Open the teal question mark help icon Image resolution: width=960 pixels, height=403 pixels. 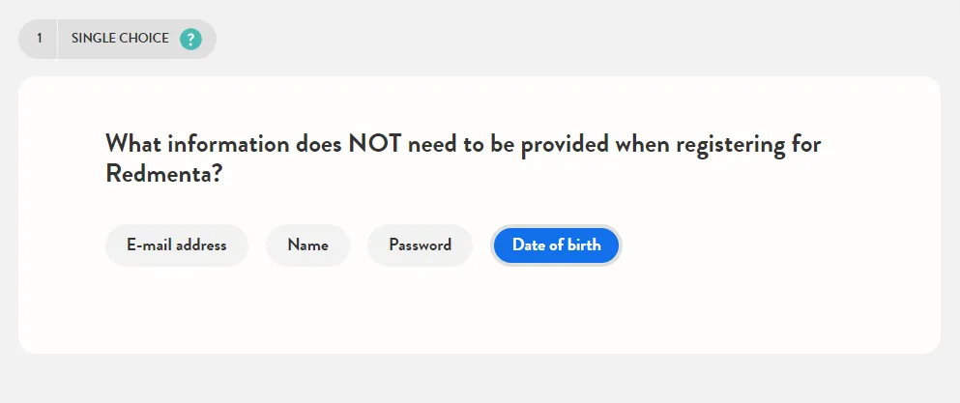190,40
